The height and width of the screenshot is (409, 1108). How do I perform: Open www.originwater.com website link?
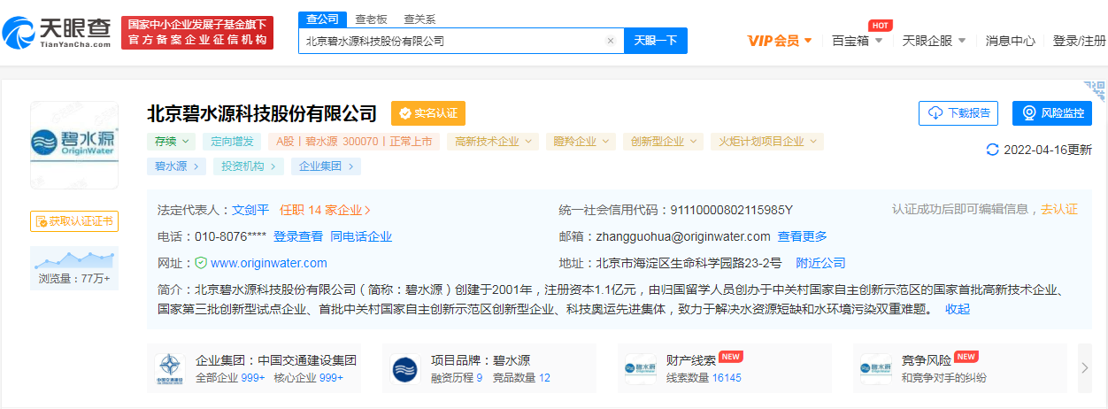pos(269,263)
